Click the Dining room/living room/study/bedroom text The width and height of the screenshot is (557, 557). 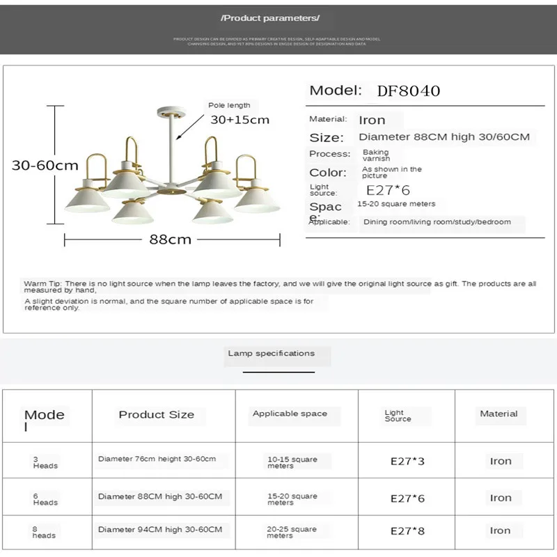pos(437,222)
